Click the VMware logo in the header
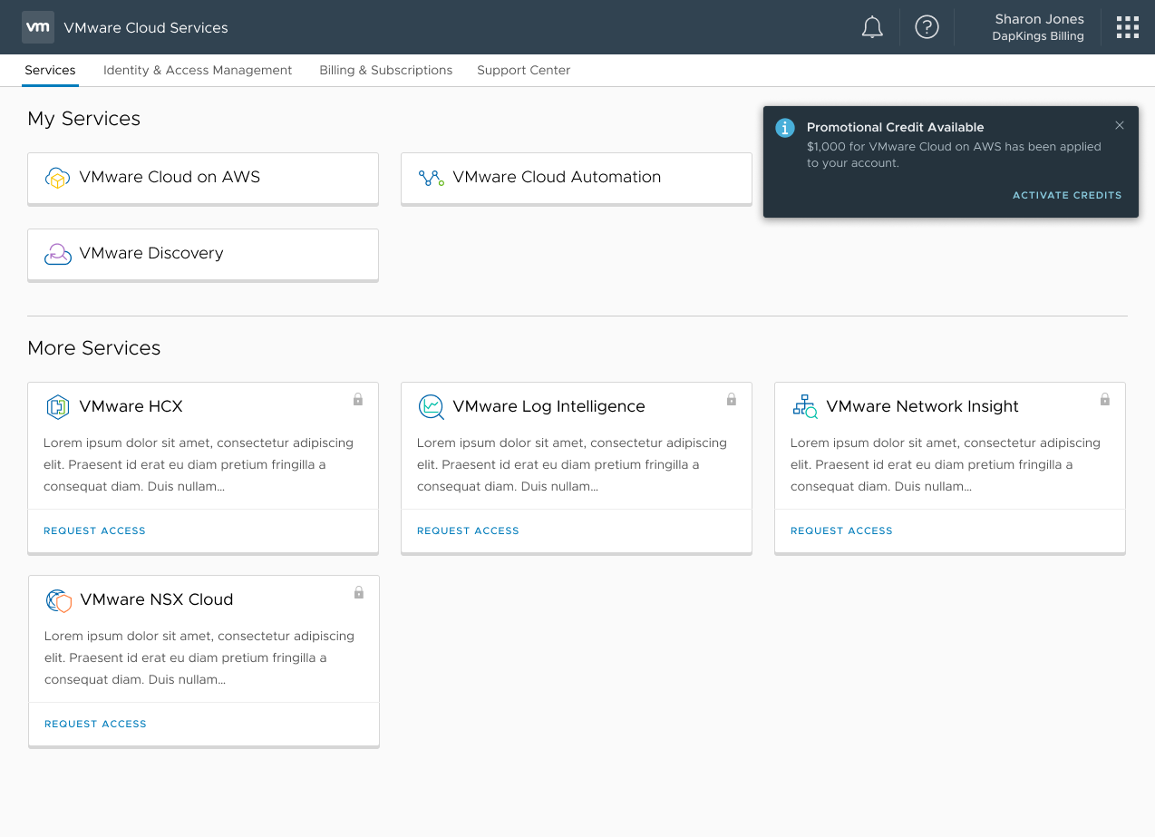 click(37, 27)
